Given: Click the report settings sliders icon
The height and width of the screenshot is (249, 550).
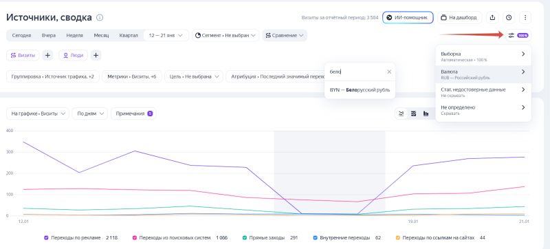Looking at the screenshot, I should (511, 35).
